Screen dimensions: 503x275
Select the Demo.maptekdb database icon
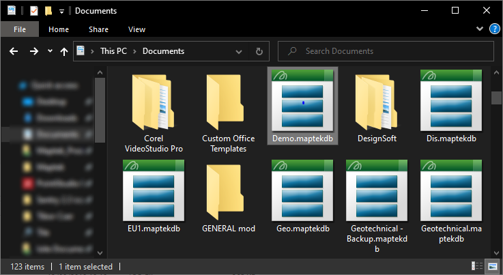pyautogui.click(x=302, y=101)
